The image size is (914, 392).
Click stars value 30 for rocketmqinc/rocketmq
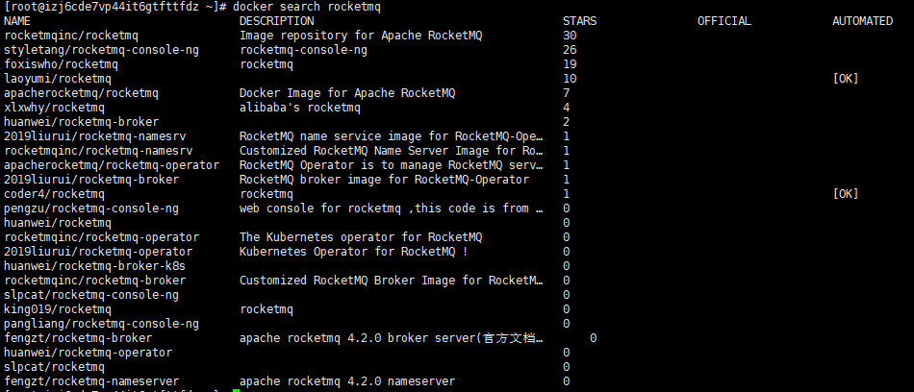(570, 36)
